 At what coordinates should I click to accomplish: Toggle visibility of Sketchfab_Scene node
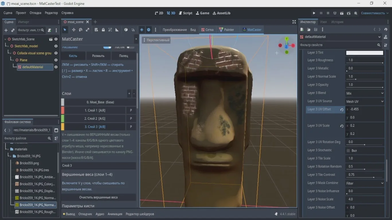(x=56, y=39)
